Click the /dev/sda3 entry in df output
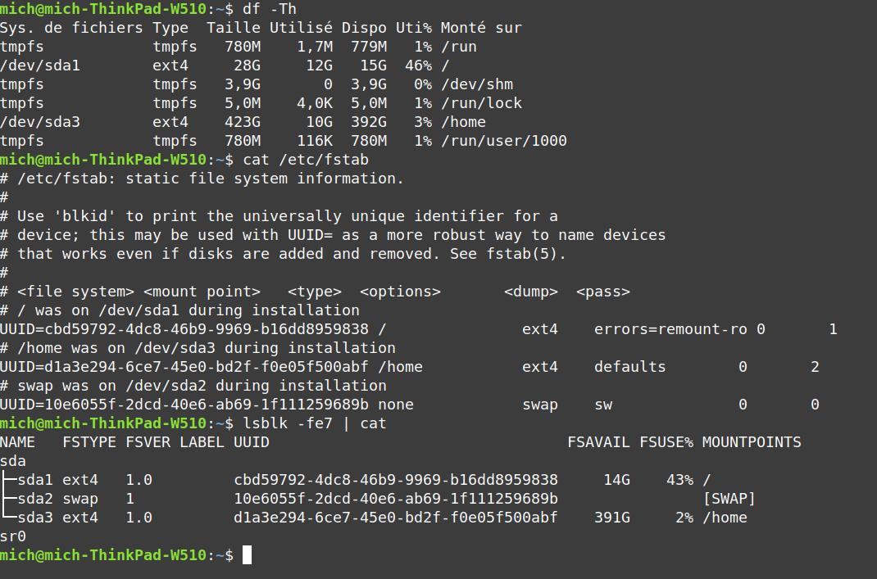Viewport: 877px width, 579px height. click(40, 122)
